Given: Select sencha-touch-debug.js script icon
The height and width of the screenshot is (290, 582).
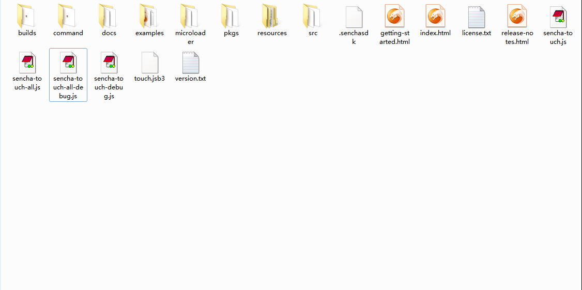Looking at the screenshot, I should 109,63.
